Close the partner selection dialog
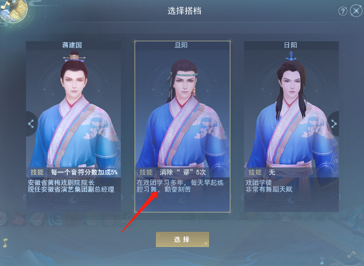The width and height of the screenshot is (364, 266). (356, 11)
